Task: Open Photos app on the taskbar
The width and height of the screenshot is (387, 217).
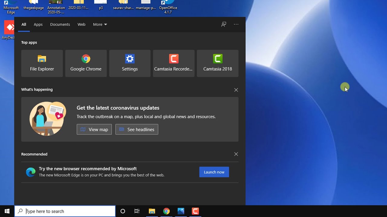Action: point(181,211)
